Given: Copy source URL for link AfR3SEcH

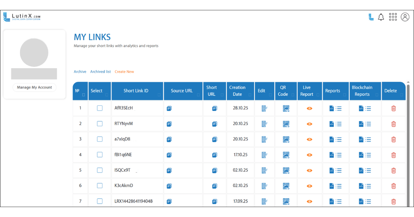Looking at the screenshot, I should pyautogui.click(x=169, y=108).
